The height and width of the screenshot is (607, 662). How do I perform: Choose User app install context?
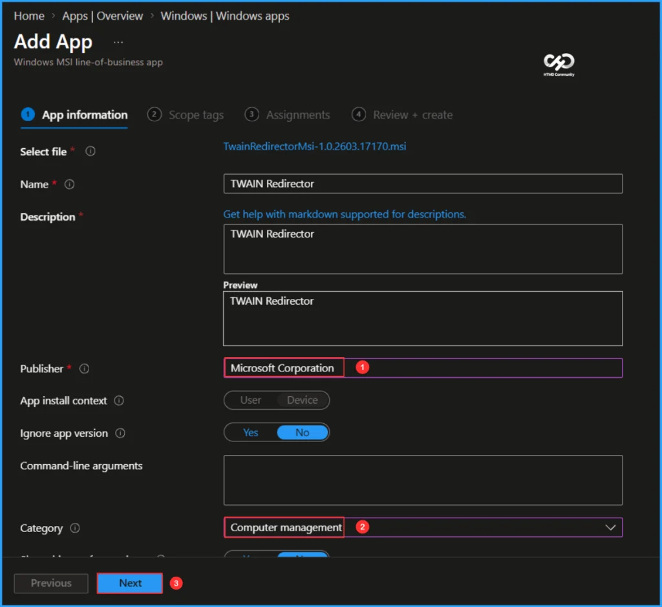click(x=251, y=400)
